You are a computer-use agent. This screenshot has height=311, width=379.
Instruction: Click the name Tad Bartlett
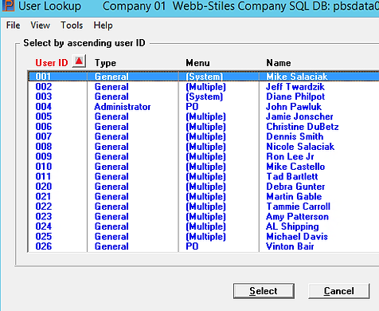(292, 176)
